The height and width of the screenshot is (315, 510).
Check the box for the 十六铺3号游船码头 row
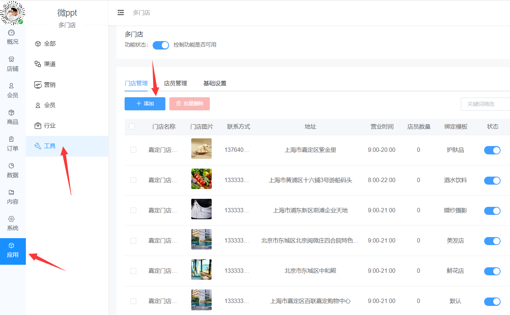tap(133, 180)
